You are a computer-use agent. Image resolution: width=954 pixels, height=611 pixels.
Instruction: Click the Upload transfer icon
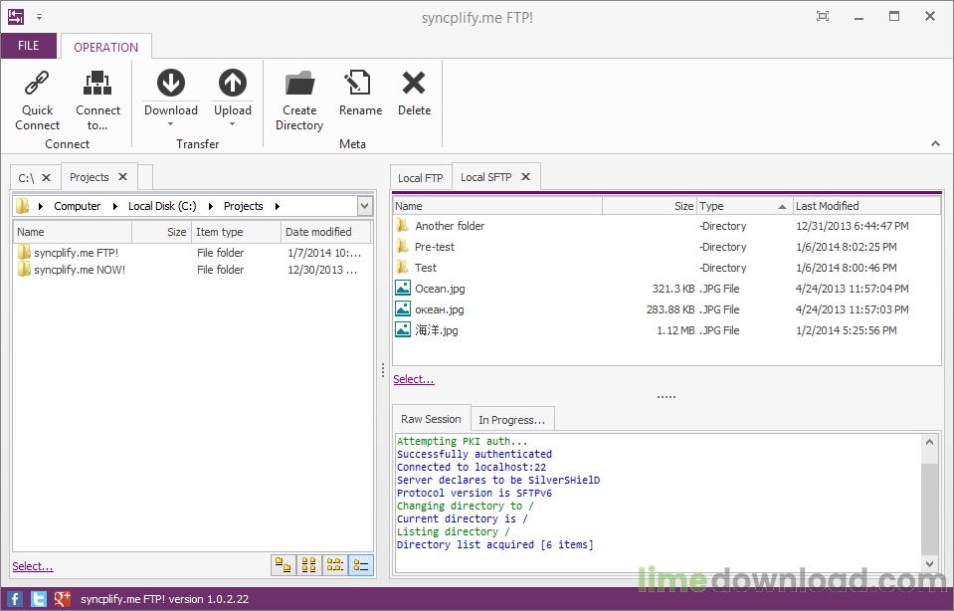pyautogui.click(x=232, y=84)
